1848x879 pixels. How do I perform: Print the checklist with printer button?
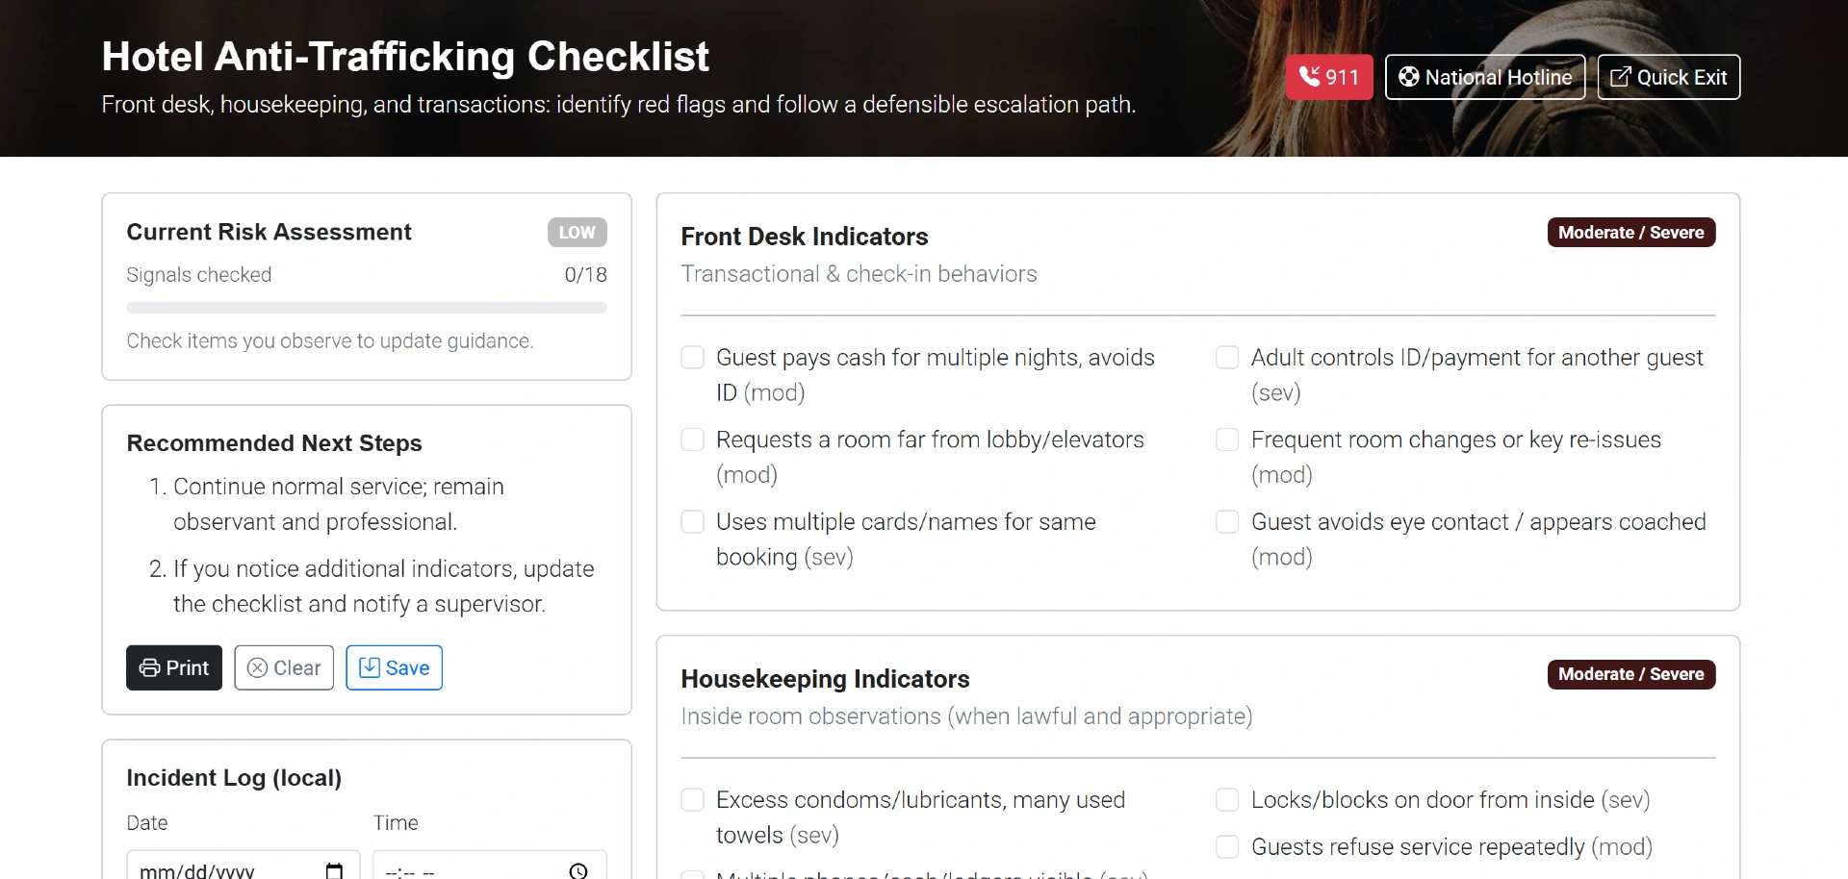(x=174, y=667)
